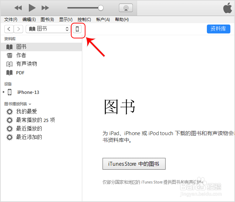Select 有声读物 in the sidebar
This screenshot has height=202, width=235.
point(41,64)
